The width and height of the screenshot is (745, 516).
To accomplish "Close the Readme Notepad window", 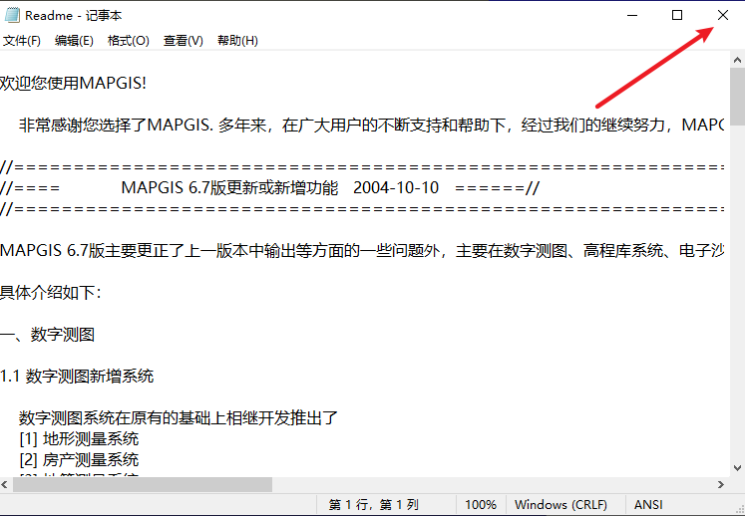I will (x=723, y=15).
